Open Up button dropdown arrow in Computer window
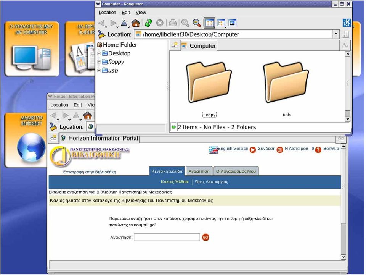366x275 pixels. point(128,27)
